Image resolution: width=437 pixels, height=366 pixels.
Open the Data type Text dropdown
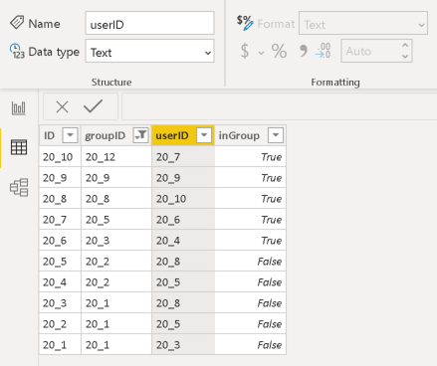[x=149, y=51]
